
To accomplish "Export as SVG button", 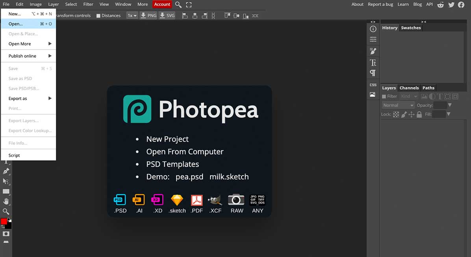I will (167, 16).
